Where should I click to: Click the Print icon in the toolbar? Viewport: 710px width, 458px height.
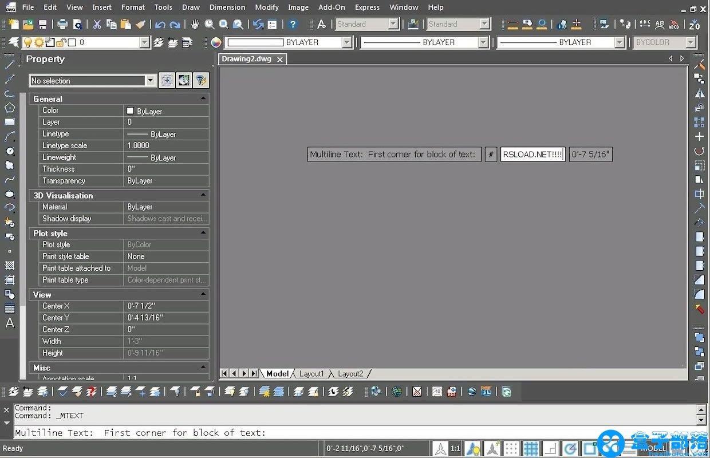tap(62, 24)
